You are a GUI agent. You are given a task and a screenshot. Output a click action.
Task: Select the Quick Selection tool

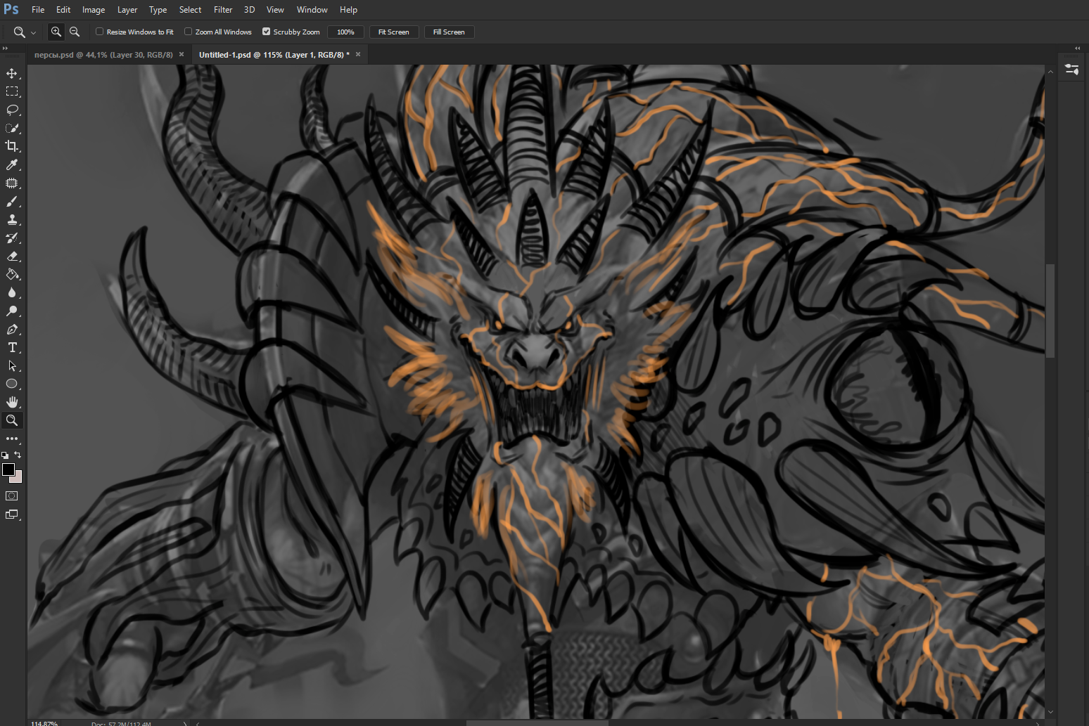coord(12,128)
